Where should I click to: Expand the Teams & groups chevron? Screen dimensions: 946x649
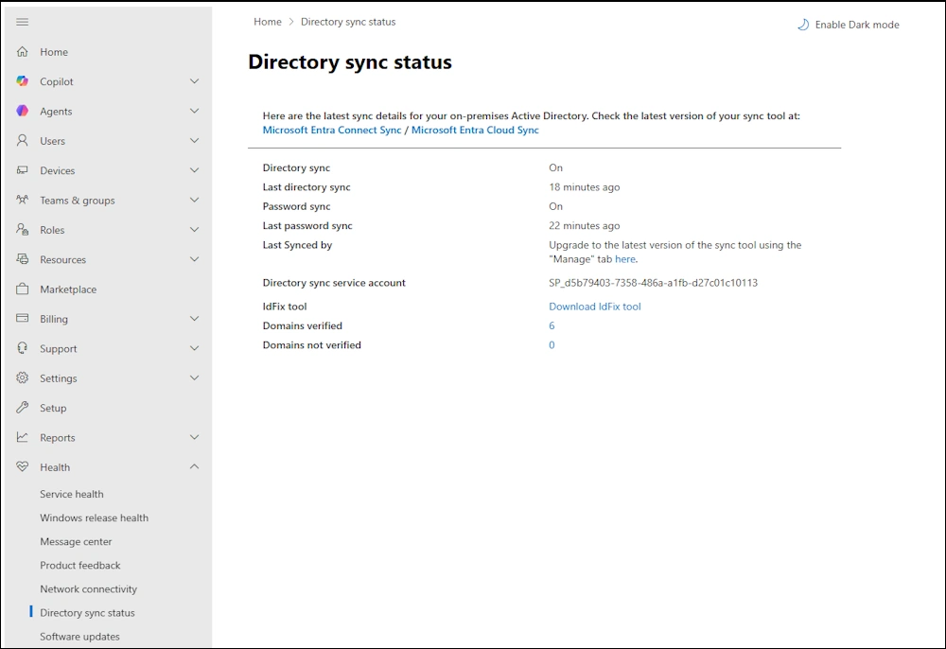tap(194, 200)
